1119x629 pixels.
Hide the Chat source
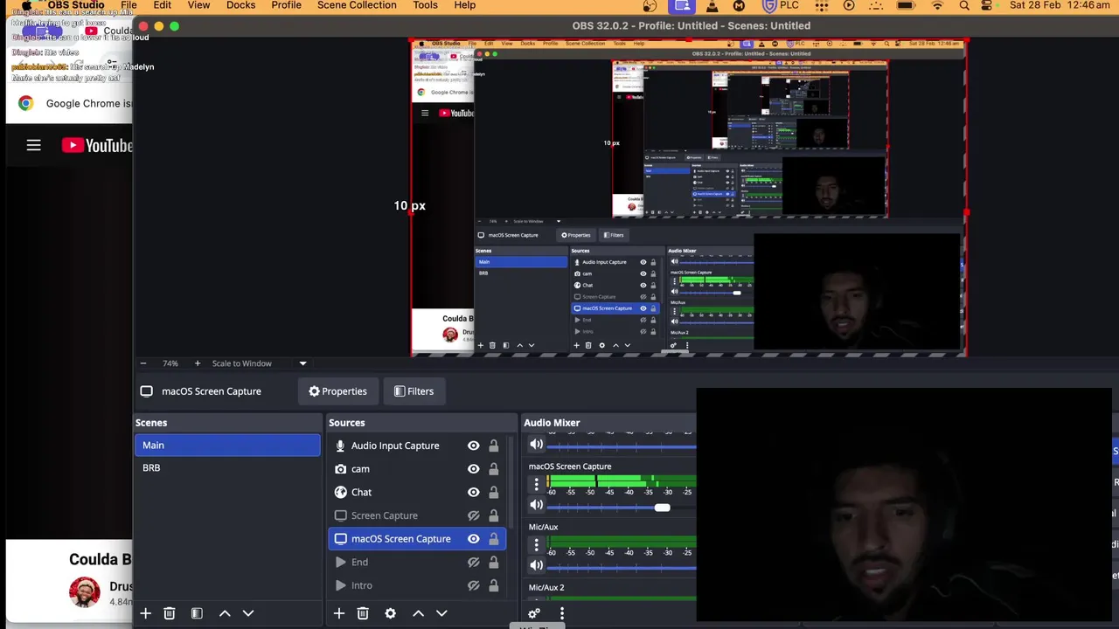pyautogui.click(x=473, y=492)
